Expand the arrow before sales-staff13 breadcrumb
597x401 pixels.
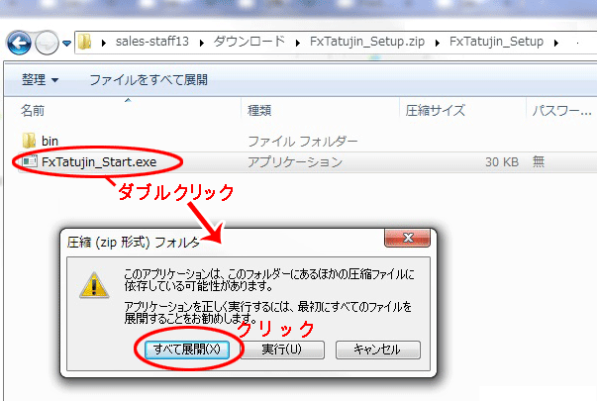coord(104,43)
